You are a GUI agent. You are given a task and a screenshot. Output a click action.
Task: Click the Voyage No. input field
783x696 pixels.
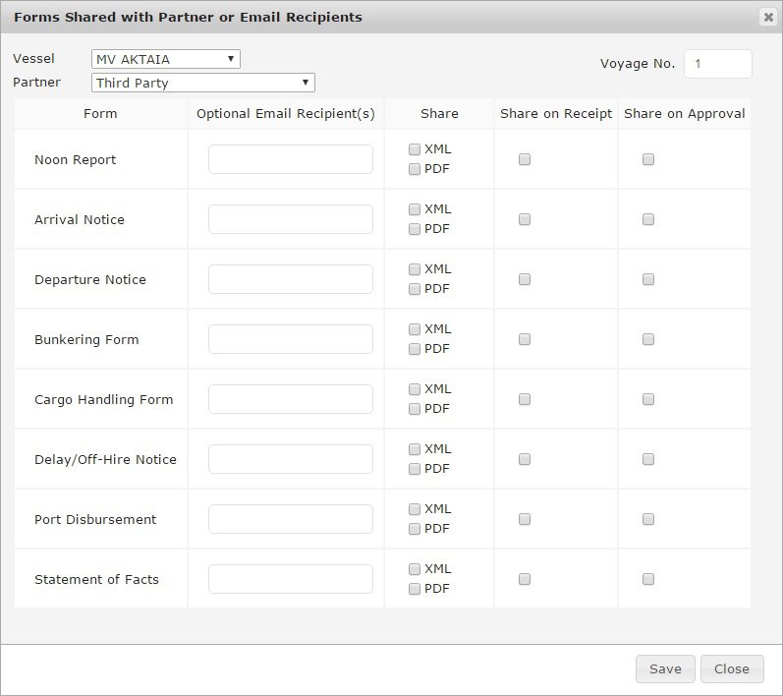[x=717, y=64]
